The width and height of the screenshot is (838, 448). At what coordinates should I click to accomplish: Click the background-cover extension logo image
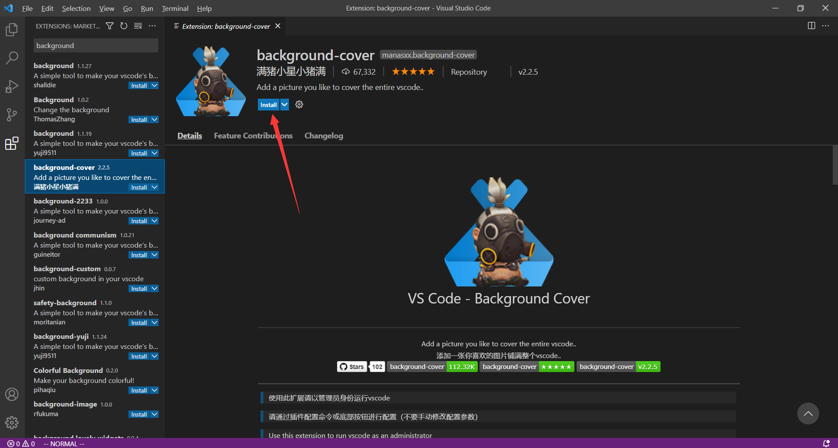tap(211, 81)
